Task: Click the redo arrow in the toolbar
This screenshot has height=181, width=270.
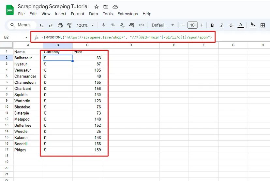Action: click(51, 25)
